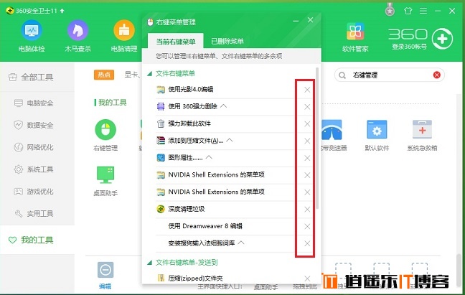Delete the 添加到压缩文件(A) menu entry

pos(307,141)
